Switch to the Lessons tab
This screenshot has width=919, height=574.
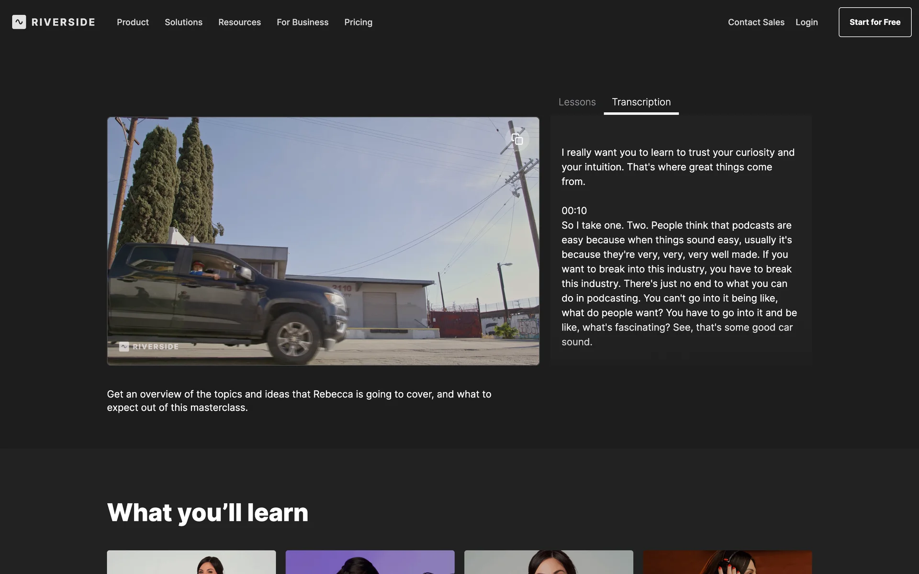[x=577, y=102]
